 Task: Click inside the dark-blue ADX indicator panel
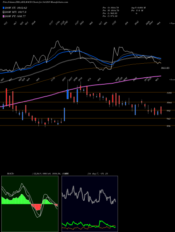click(x=90, y=204)
